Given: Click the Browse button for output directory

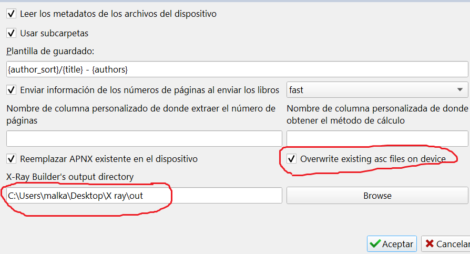Looking at the screenshot, I should click(377, 196).
